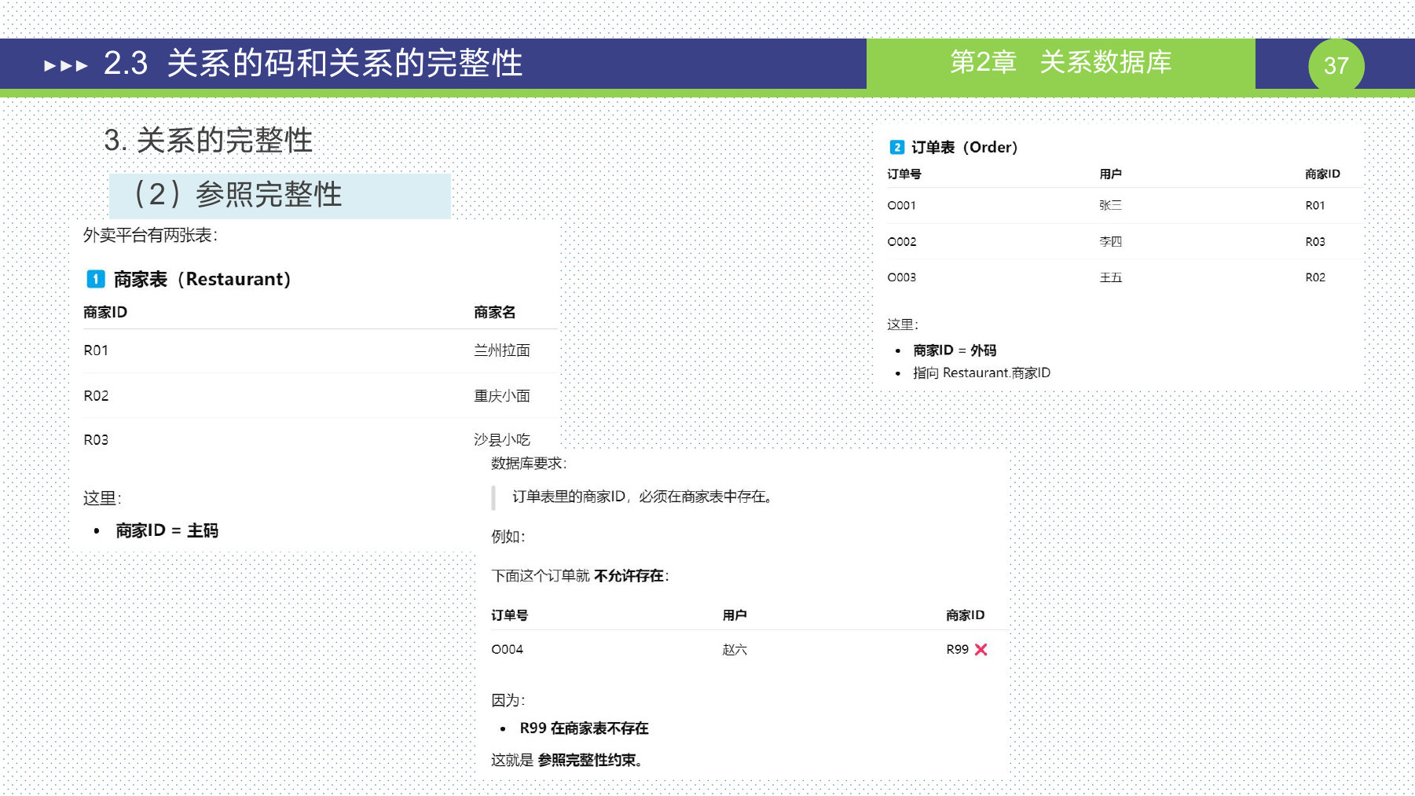Click the user name 赵六
Screen dimensions: 1415x796
tap(735, 649)
